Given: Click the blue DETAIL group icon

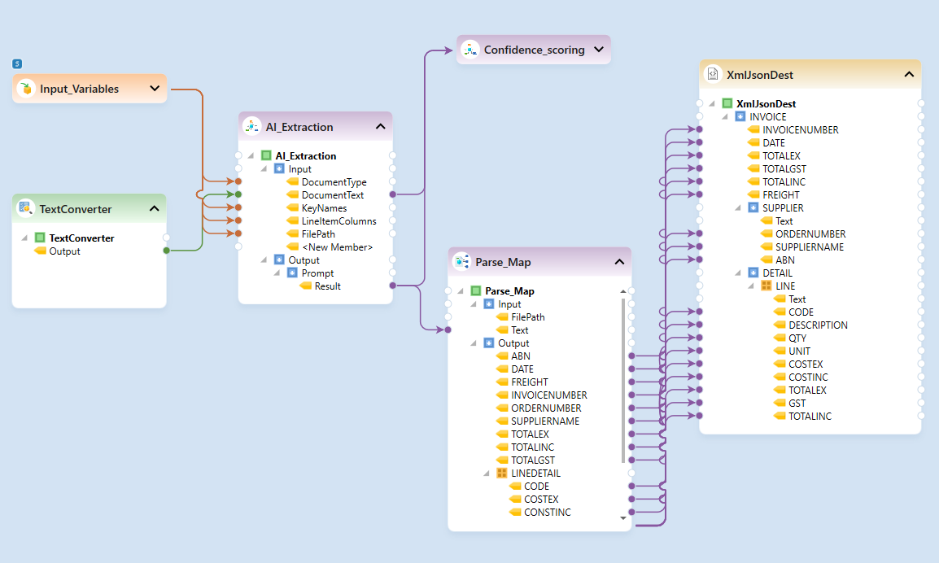Looking at the screenshot, I should click(x=753, y=273).
